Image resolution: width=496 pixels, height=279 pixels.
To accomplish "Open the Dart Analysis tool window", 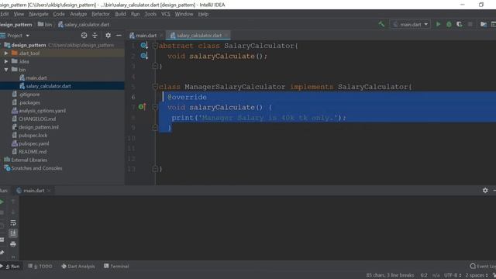I will tap(77, 267).
